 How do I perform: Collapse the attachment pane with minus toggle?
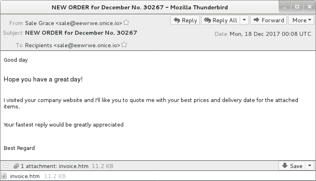[6, 166]
